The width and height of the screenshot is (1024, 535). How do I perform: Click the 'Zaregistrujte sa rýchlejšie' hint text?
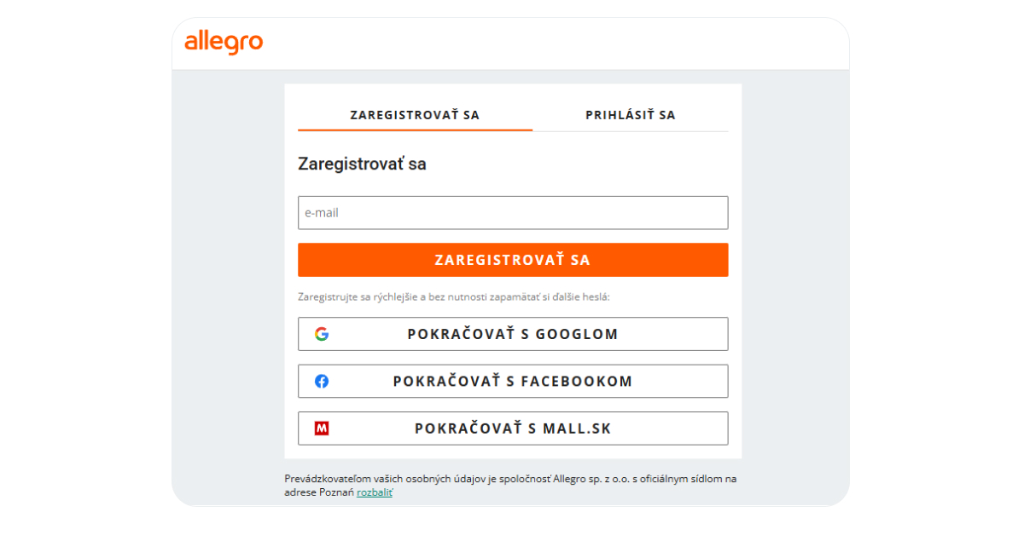coord(454,297)
